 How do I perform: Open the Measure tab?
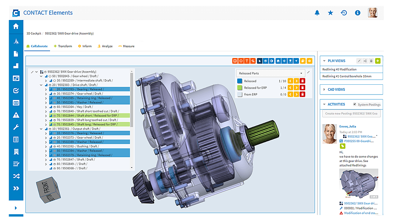pos(128,46)
